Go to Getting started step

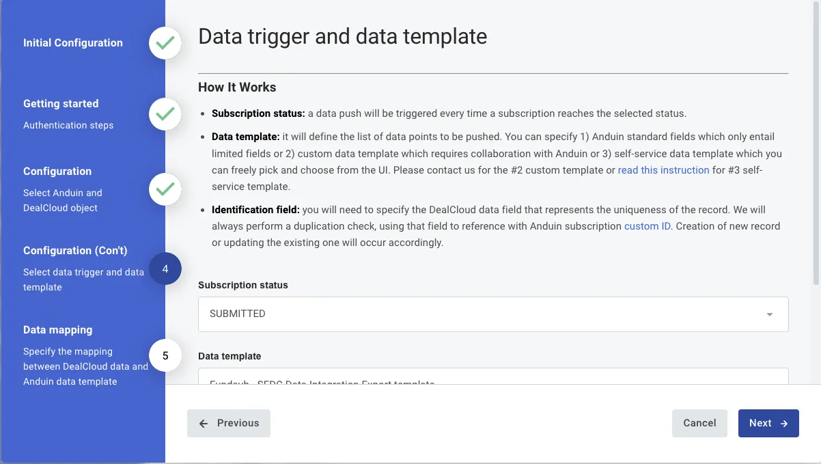(x=61, y=104)
